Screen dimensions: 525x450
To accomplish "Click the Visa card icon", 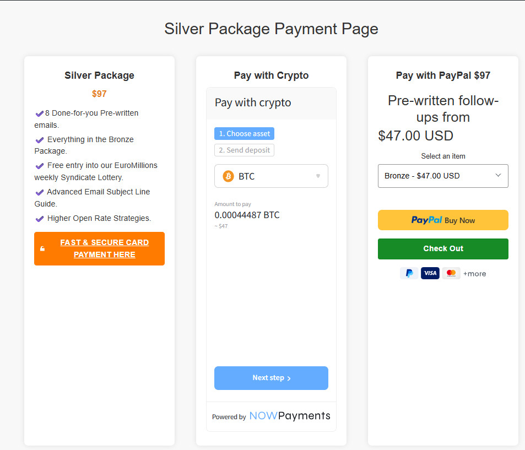I will point(430,273).
